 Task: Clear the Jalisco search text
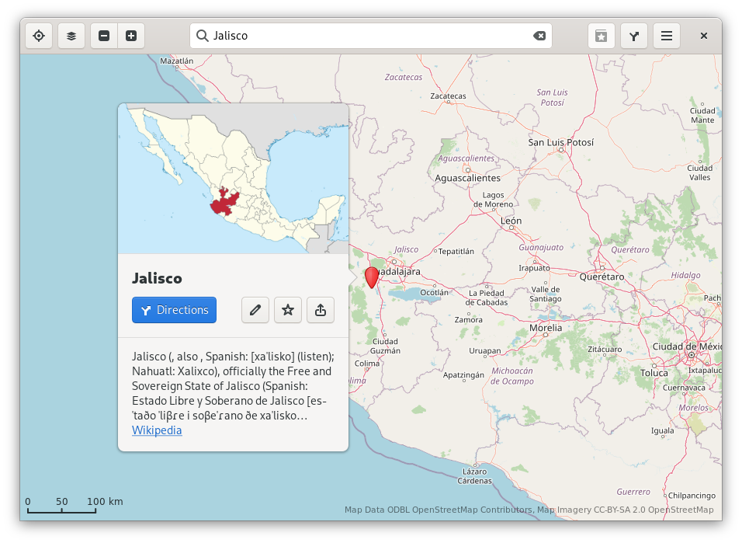point(539,36)
